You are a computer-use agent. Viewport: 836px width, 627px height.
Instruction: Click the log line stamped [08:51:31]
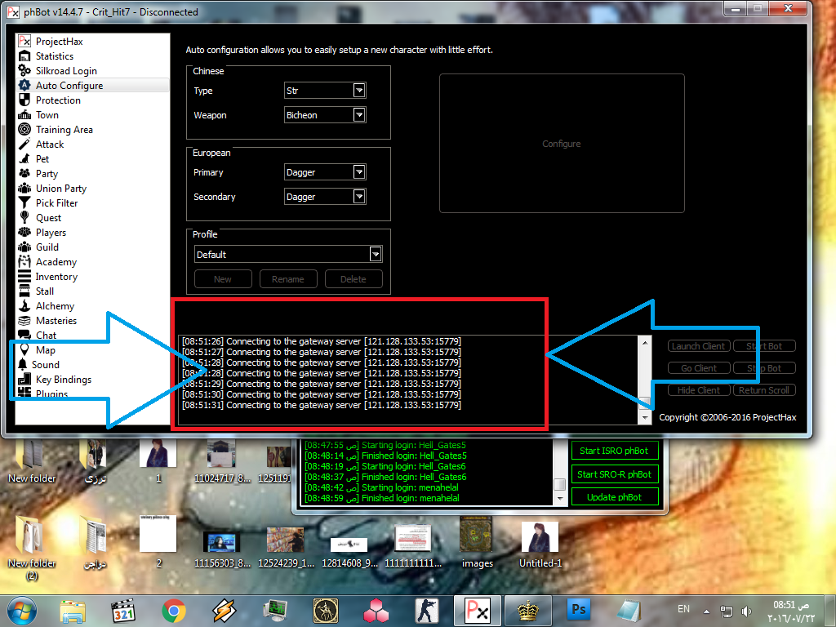point(322,405)
